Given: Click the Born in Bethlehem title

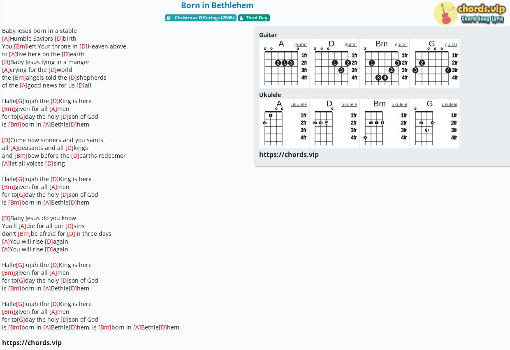Looking at the screenshot, I should point(217,5).
